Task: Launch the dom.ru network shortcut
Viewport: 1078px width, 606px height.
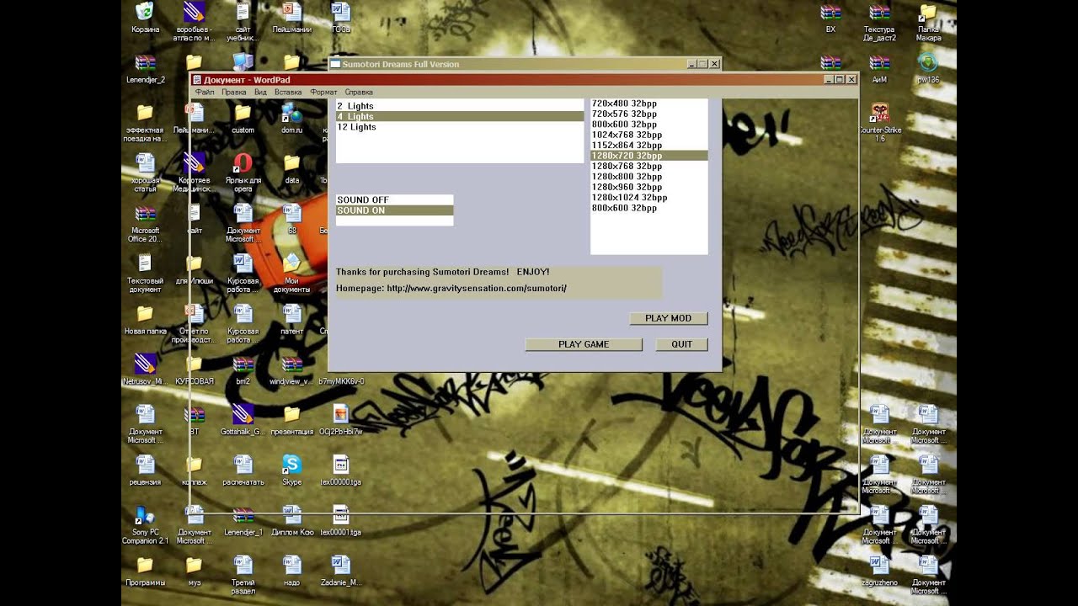Action: (291, 113)
